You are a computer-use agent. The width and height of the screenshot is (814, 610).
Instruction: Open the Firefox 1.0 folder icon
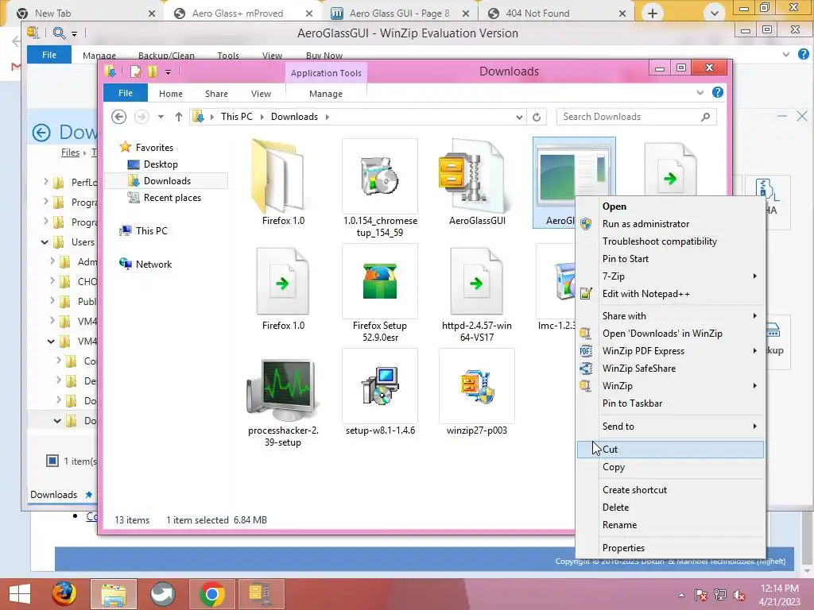[x=277, y=176]
